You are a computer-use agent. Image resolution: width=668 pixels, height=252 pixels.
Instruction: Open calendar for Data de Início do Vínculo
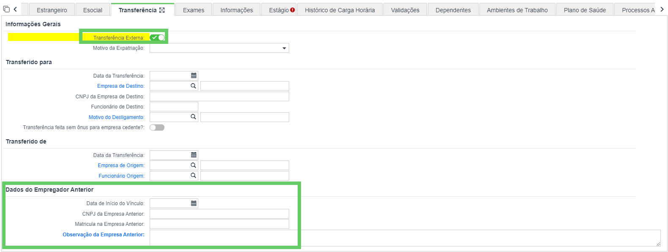coord(194,203)
